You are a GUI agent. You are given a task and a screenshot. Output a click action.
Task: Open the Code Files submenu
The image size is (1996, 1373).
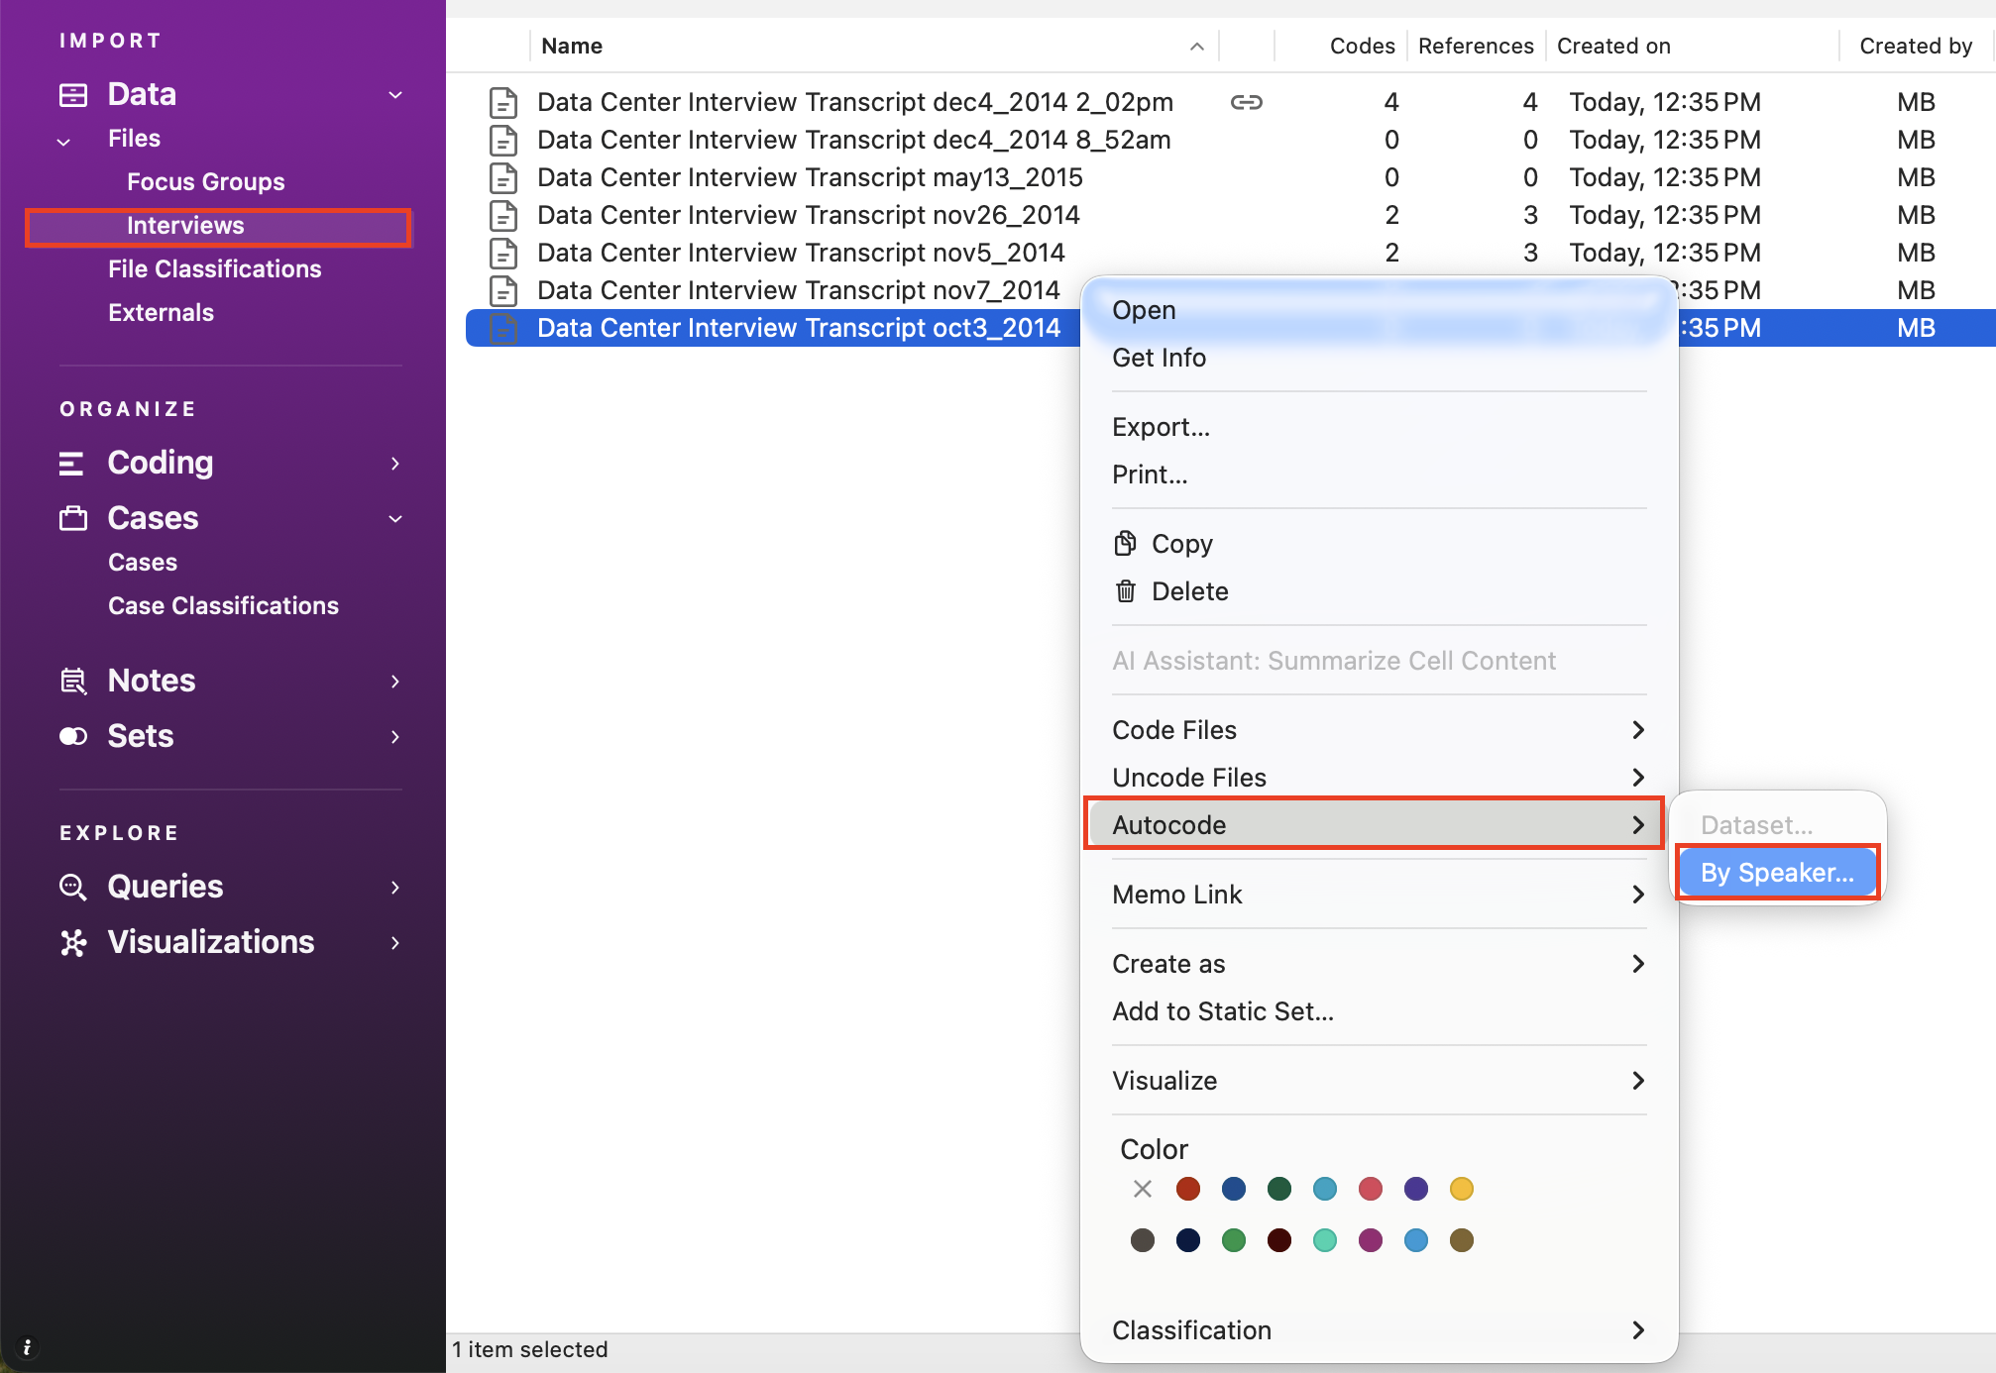pos(1379,730)
